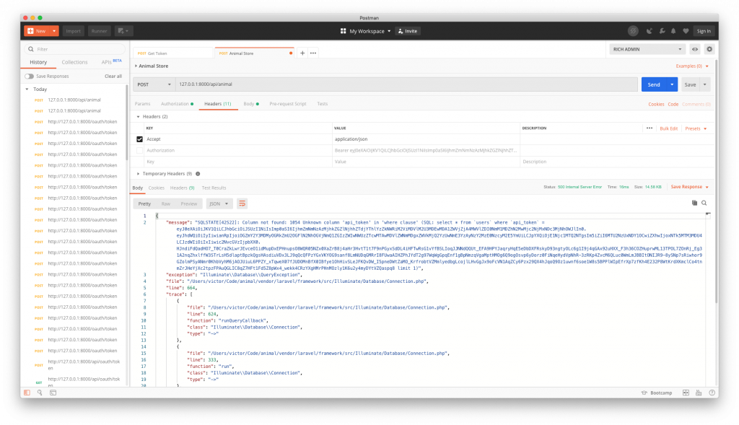Click the My Workspace grid icon
Image resolution: width=739 pixels, height=425 pixels.
343,31
